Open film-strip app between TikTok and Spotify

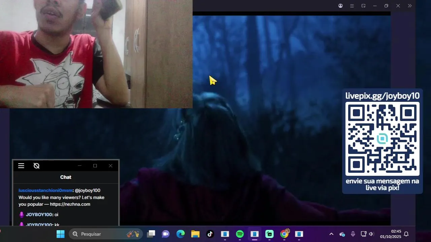pos(225,234)
